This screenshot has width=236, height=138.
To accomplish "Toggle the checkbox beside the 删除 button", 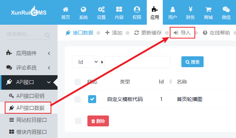I will click(78, 121).
